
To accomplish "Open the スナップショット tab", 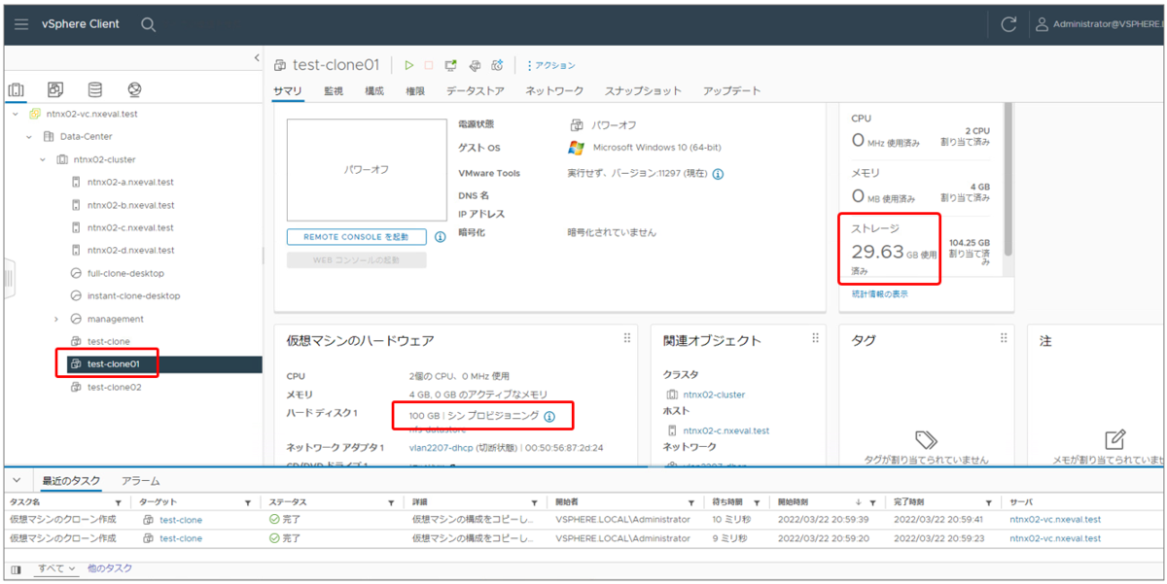I will coord(643,90).
